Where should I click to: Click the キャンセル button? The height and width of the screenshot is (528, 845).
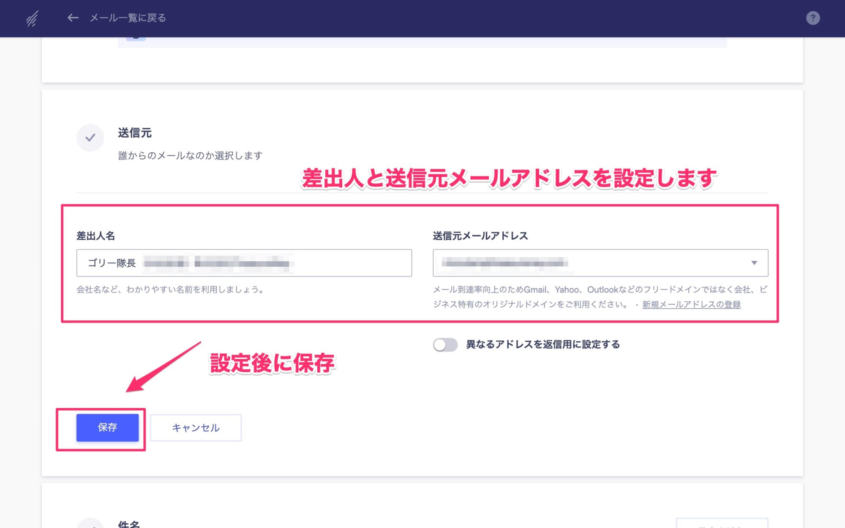[x=196, y=428]
